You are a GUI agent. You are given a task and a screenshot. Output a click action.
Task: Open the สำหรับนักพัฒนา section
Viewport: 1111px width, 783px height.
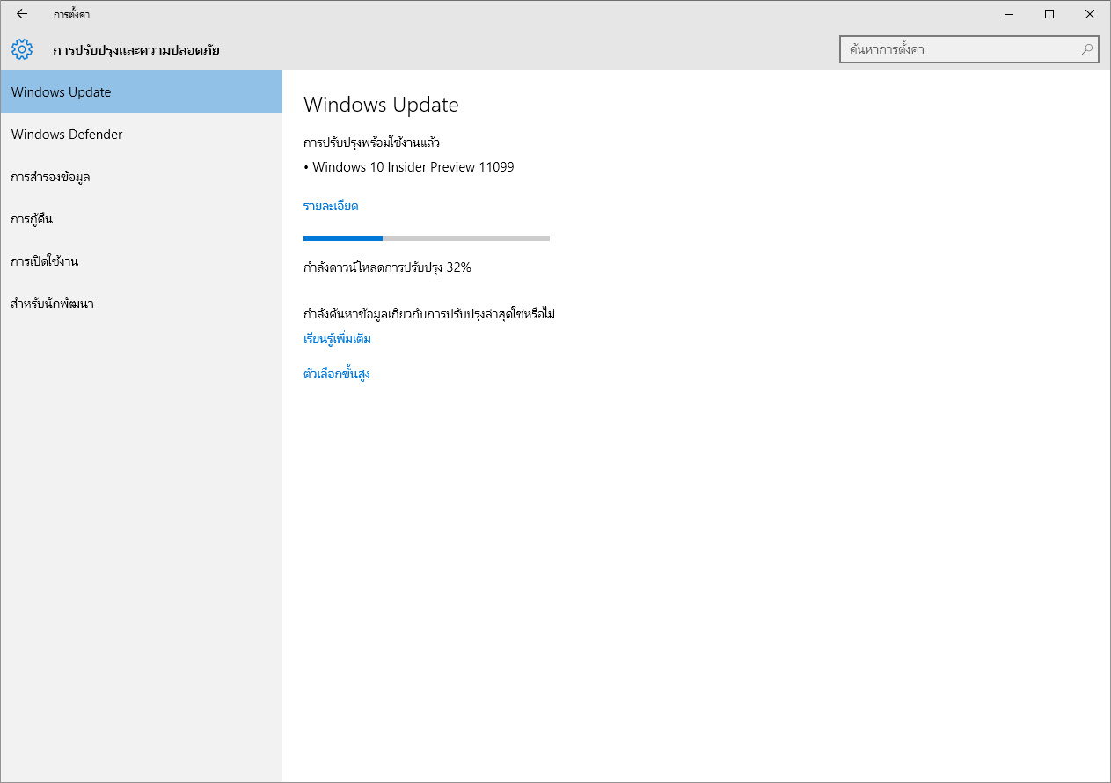141,303
